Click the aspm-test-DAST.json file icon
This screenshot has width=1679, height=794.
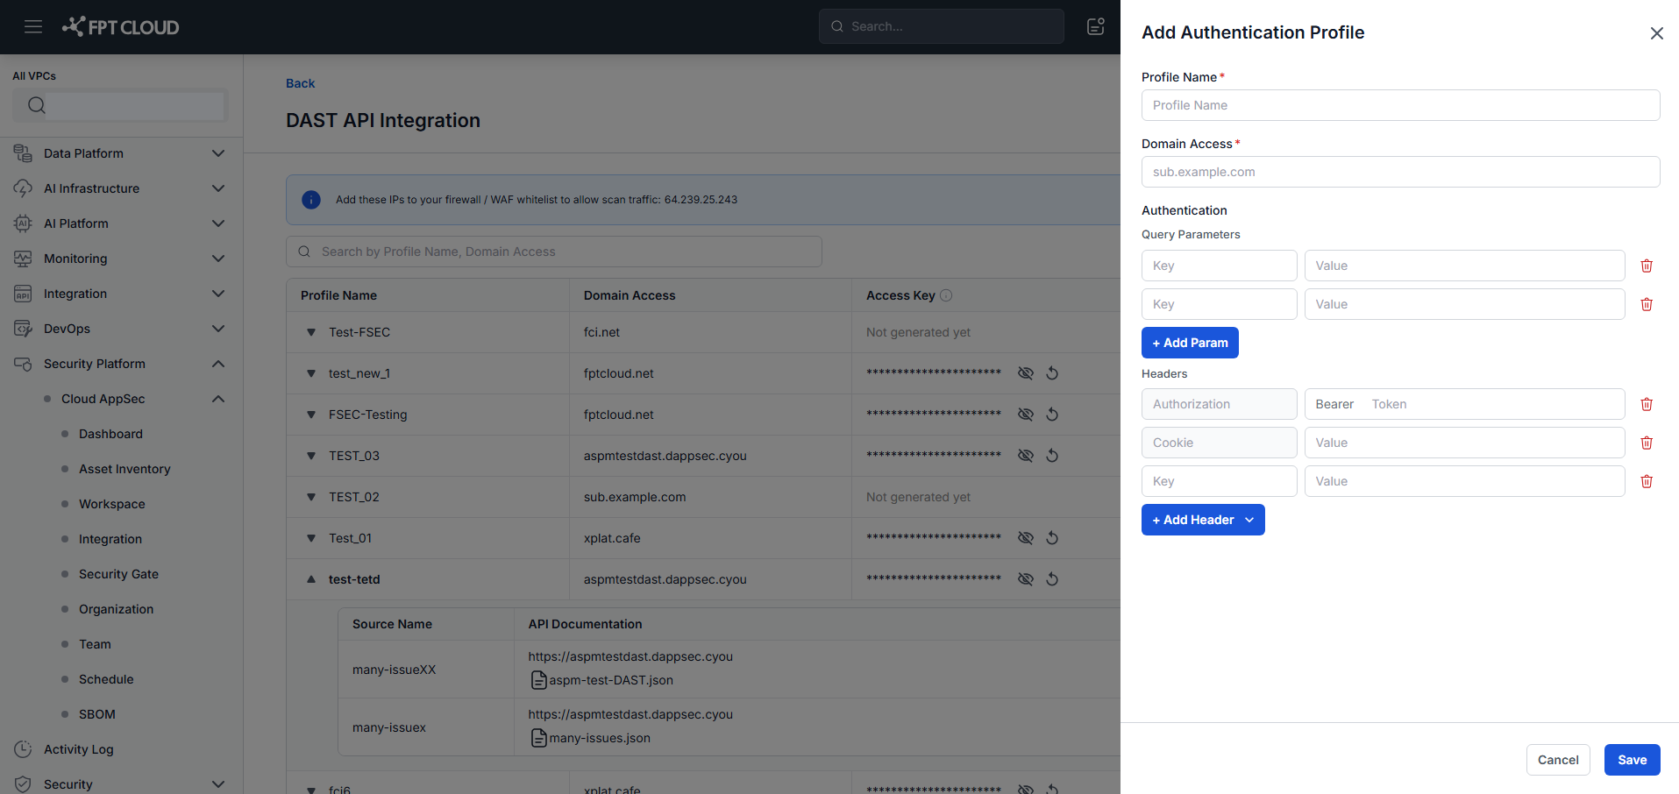(539, 680)
